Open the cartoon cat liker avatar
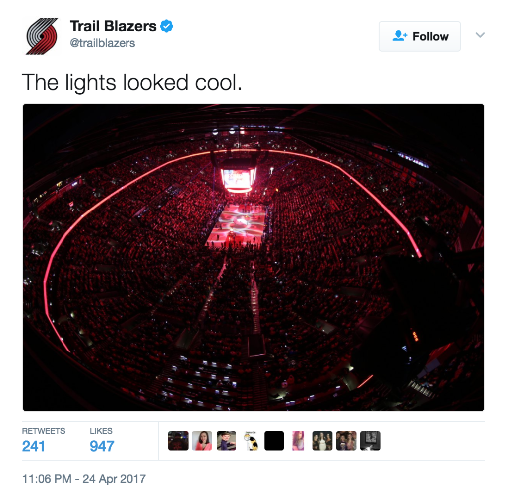The width and height of the screenshot is (508, 491). [x=251, y=441]
